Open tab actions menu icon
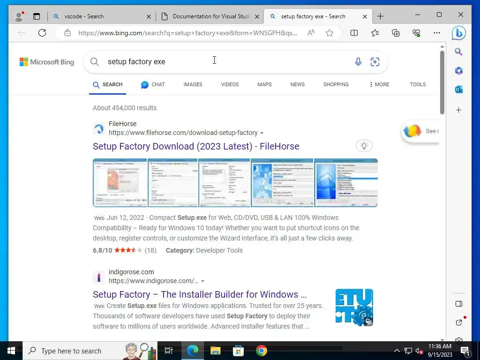Viewport: 480px width, 360px height. click(37, 16)
